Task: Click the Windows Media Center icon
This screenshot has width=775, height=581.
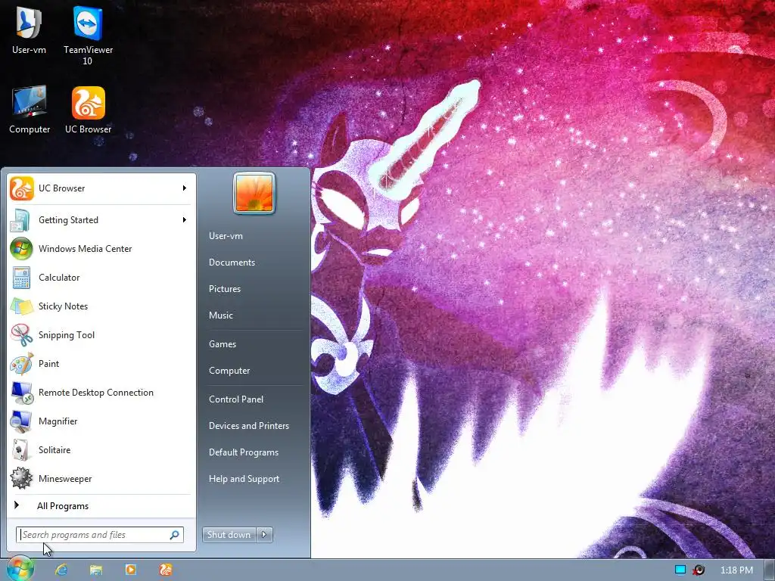Action: click(x=21, y=248)
